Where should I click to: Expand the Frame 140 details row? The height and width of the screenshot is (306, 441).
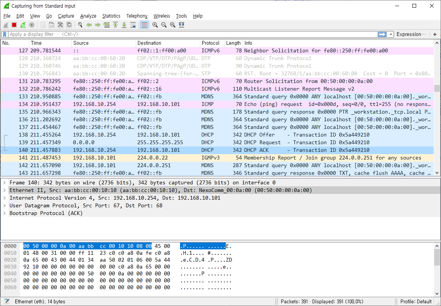click(x=5, y=183)
